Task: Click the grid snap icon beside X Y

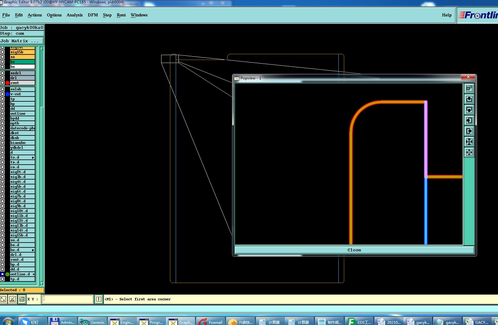Action: 22,299
